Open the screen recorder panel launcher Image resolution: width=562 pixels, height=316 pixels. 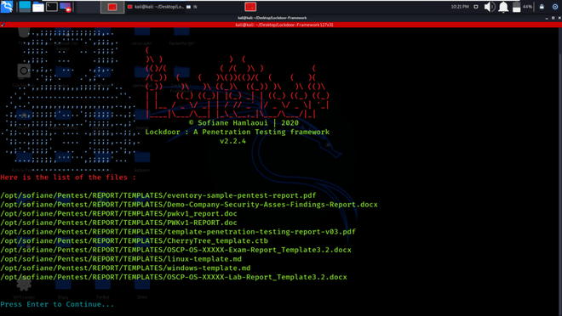coord(66,7)
